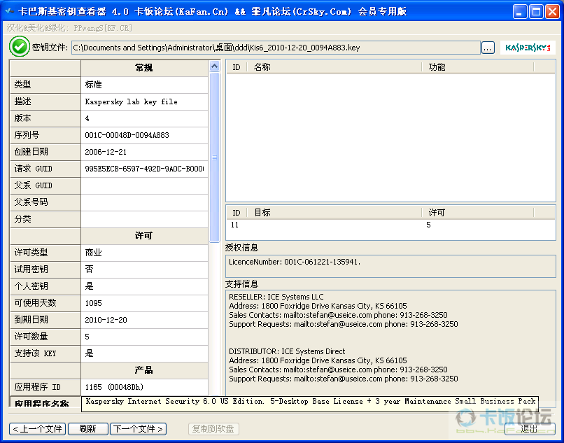Viewport: 564px width, 443px height.
Task: Click the 可使用天数 value 1095
Action: coord(144,303)
